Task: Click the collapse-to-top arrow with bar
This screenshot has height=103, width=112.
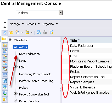Action: coord(5,22)
